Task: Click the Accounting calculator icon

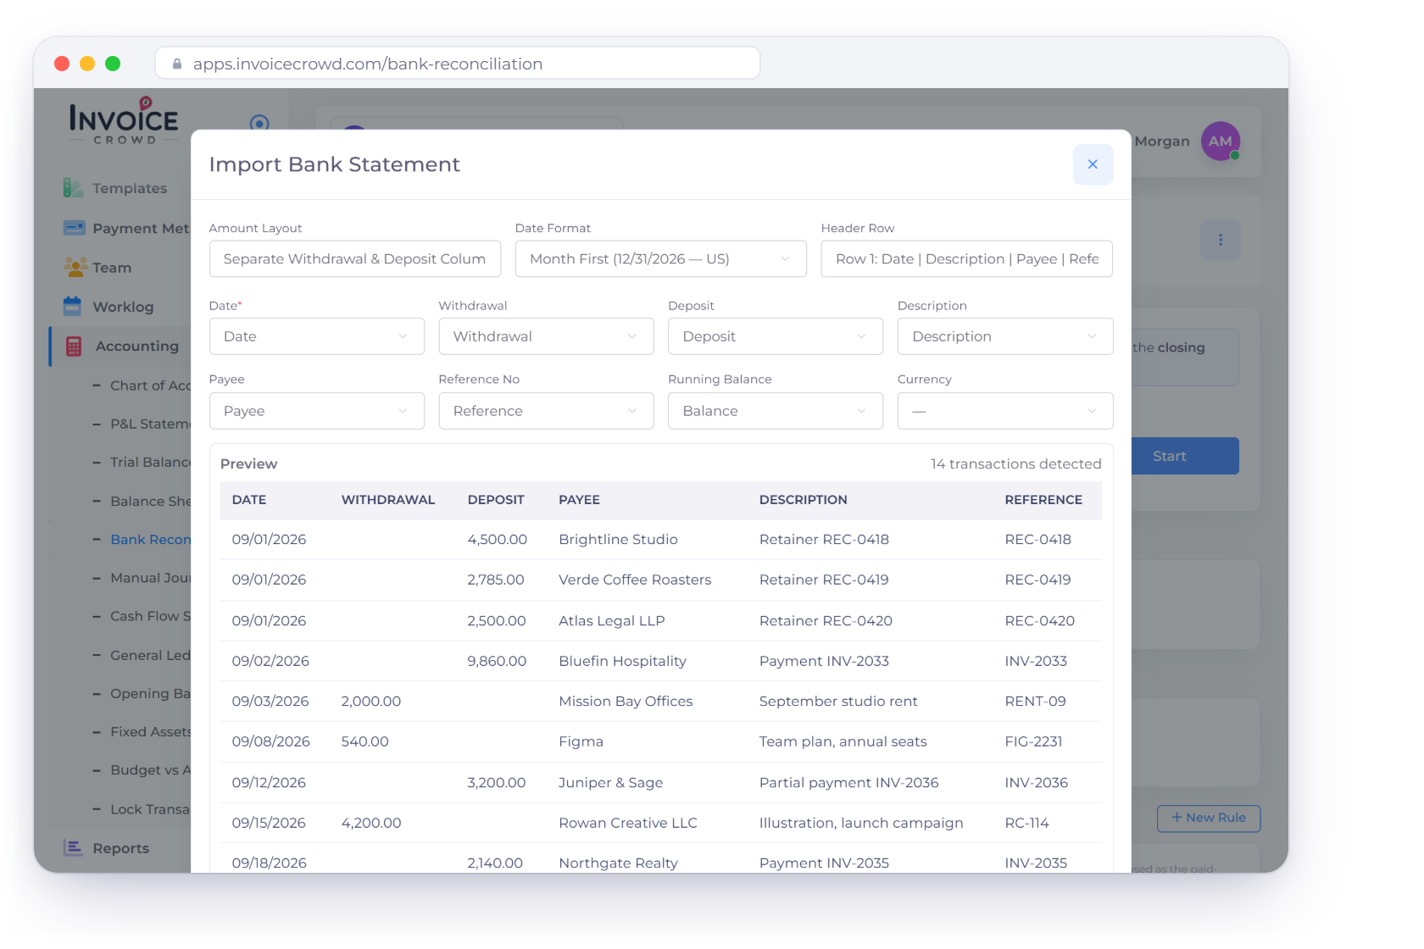Action: (x=74, y=346)
